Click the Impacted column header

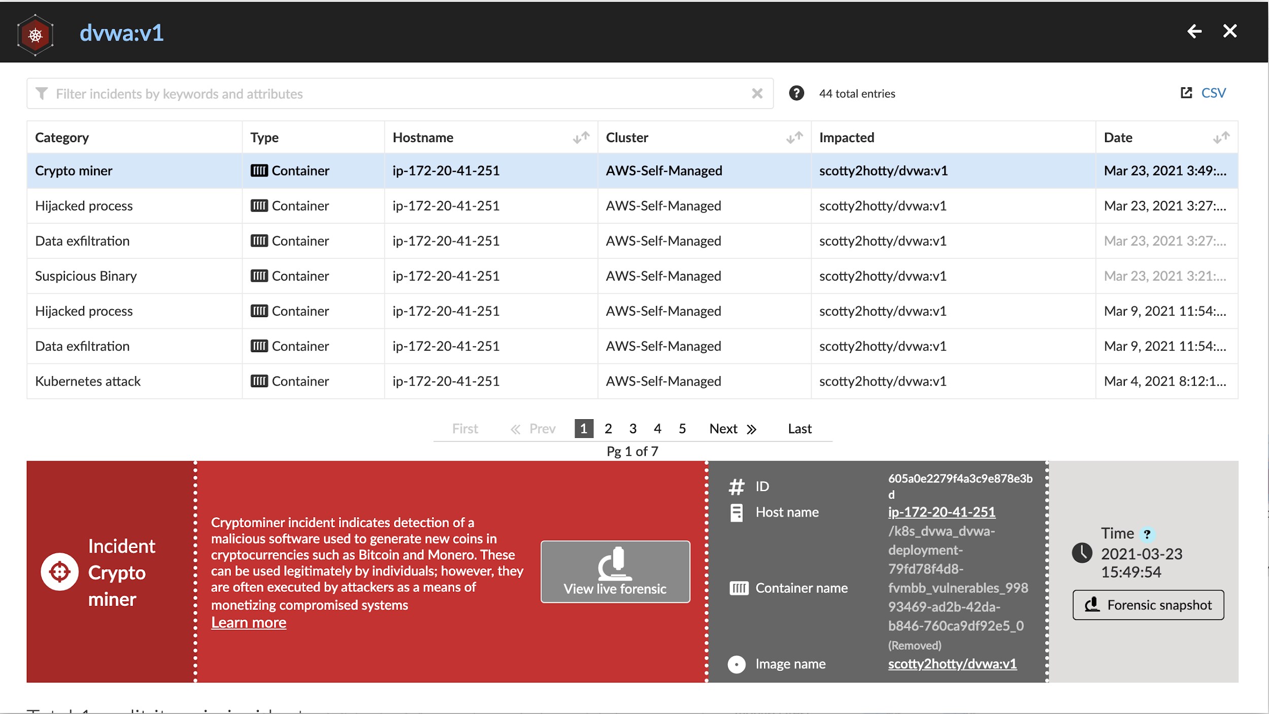pos(847,138)
